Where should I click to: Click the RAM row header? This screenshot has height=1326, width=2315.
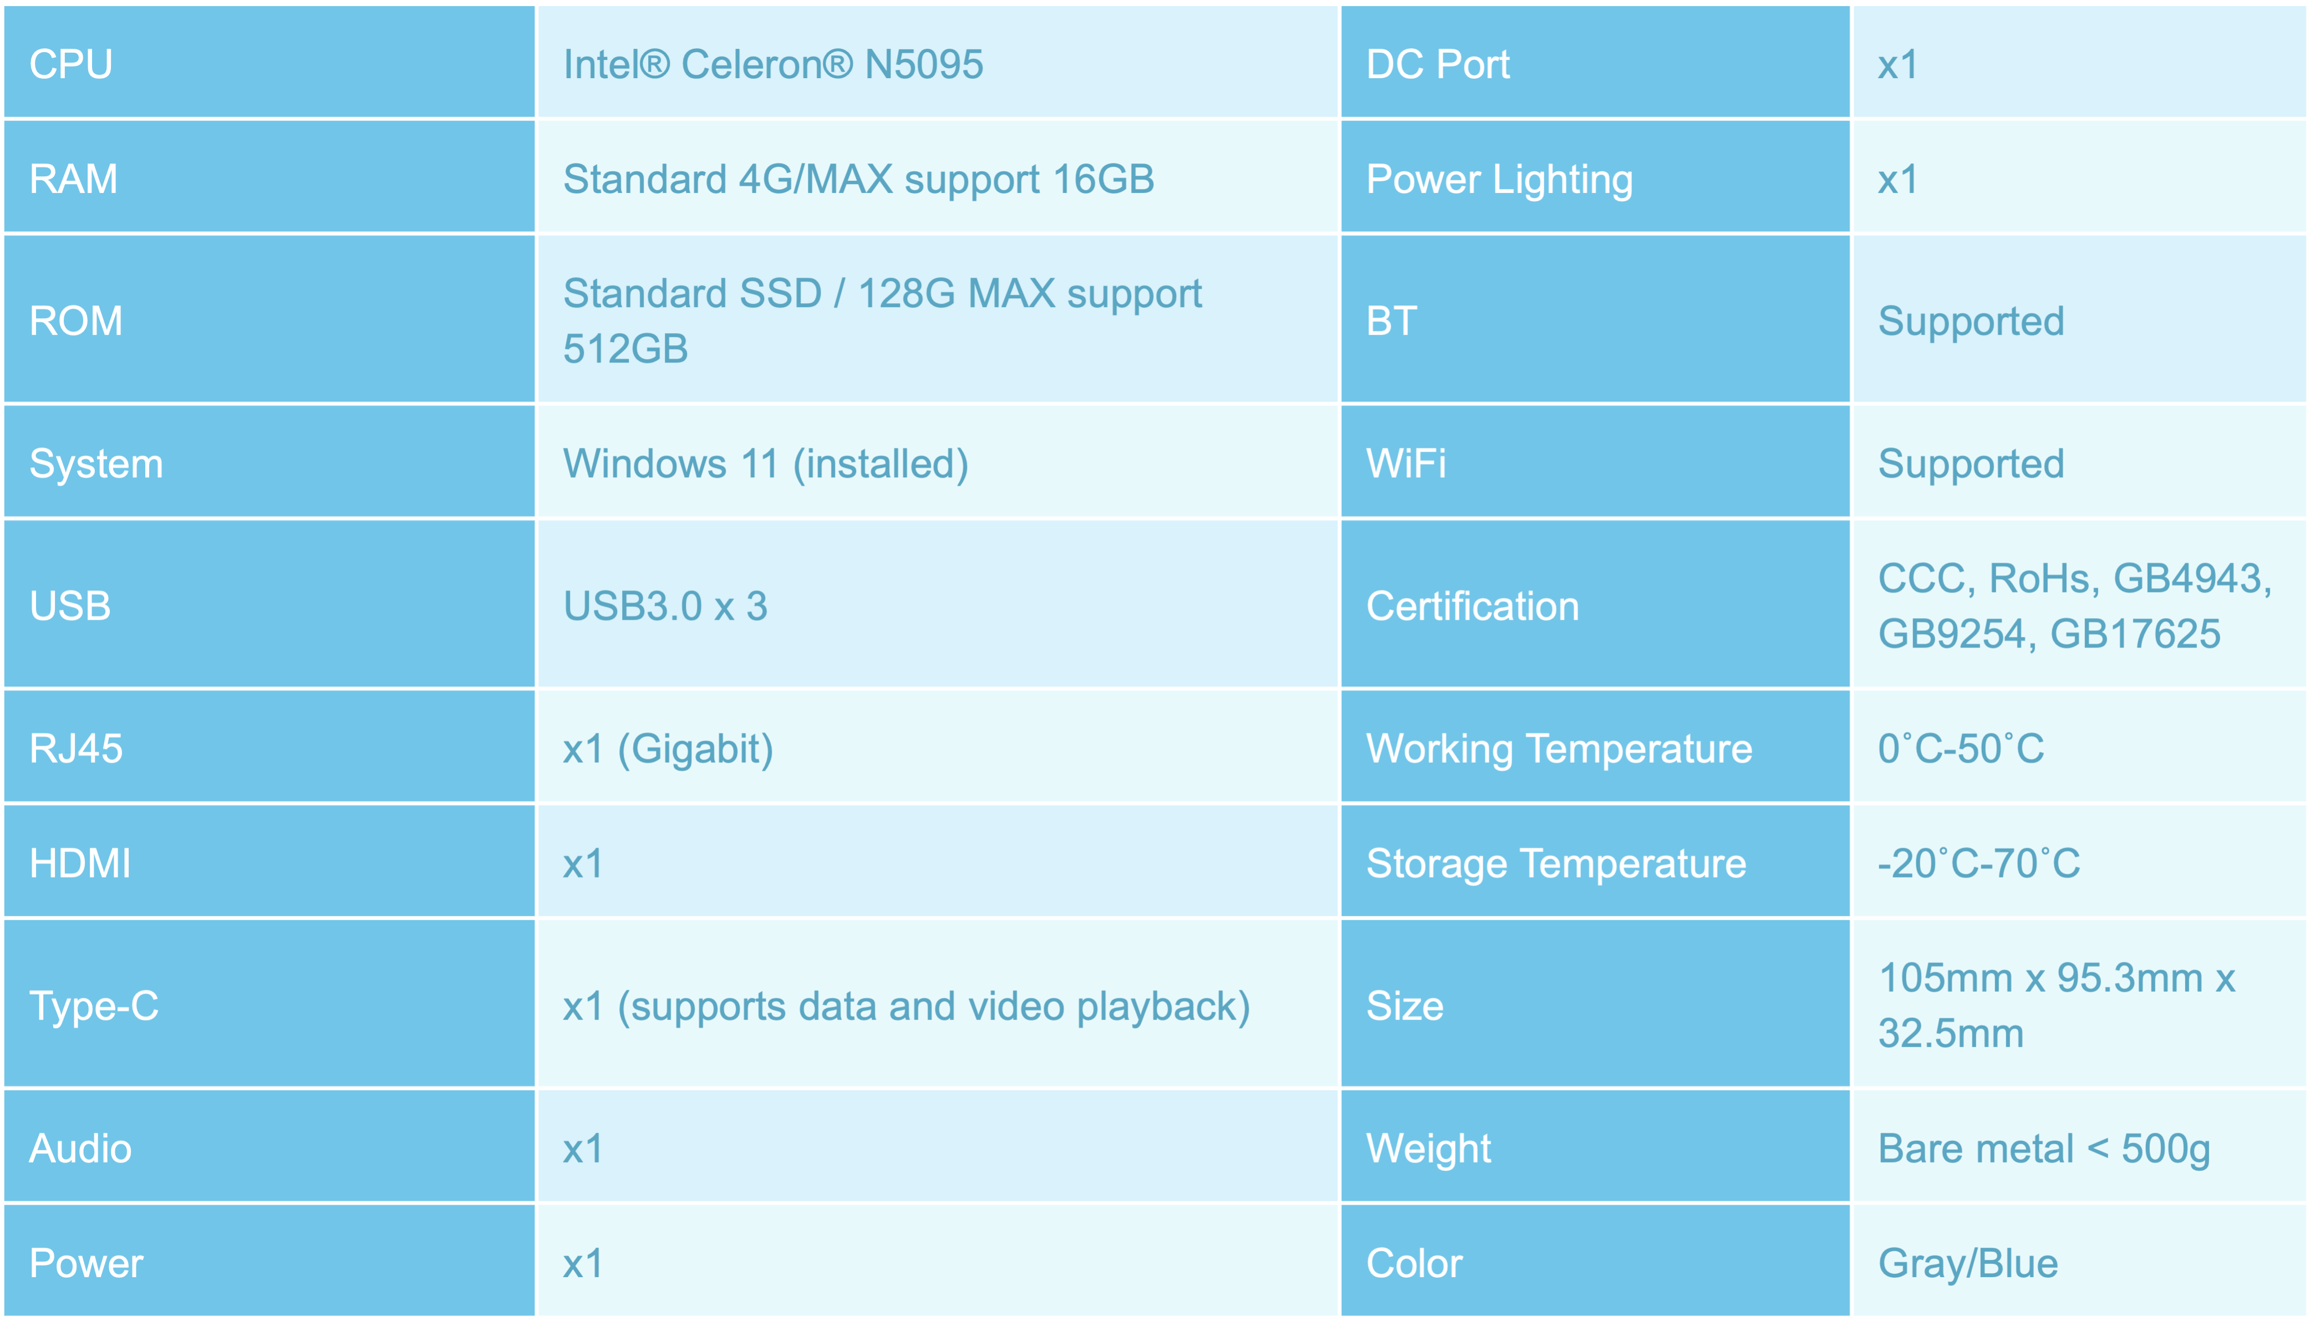point(269,177)
